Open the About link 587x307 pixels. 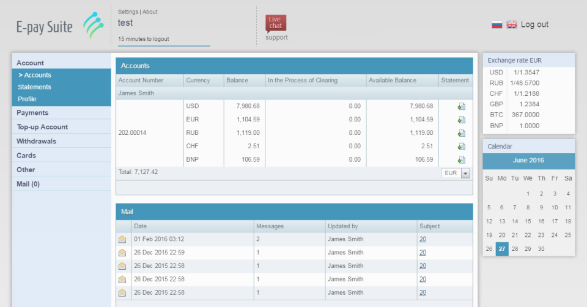150,12
